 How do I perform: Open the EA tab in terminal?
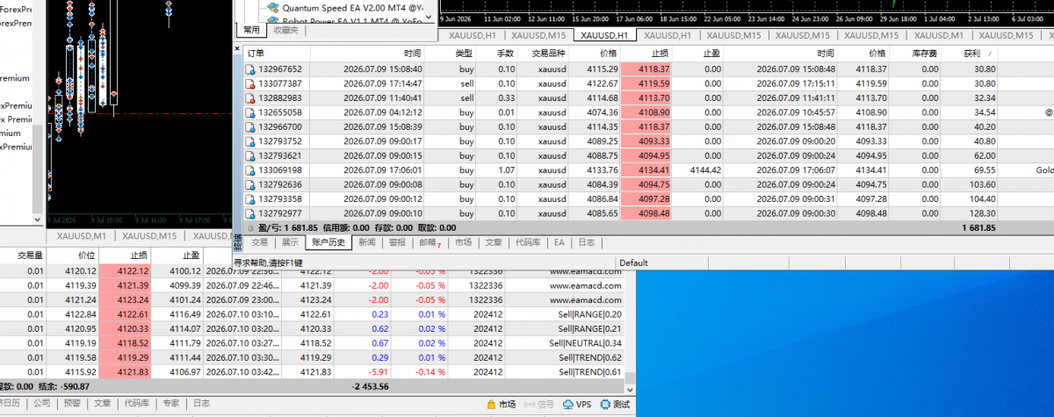point(559,242)
